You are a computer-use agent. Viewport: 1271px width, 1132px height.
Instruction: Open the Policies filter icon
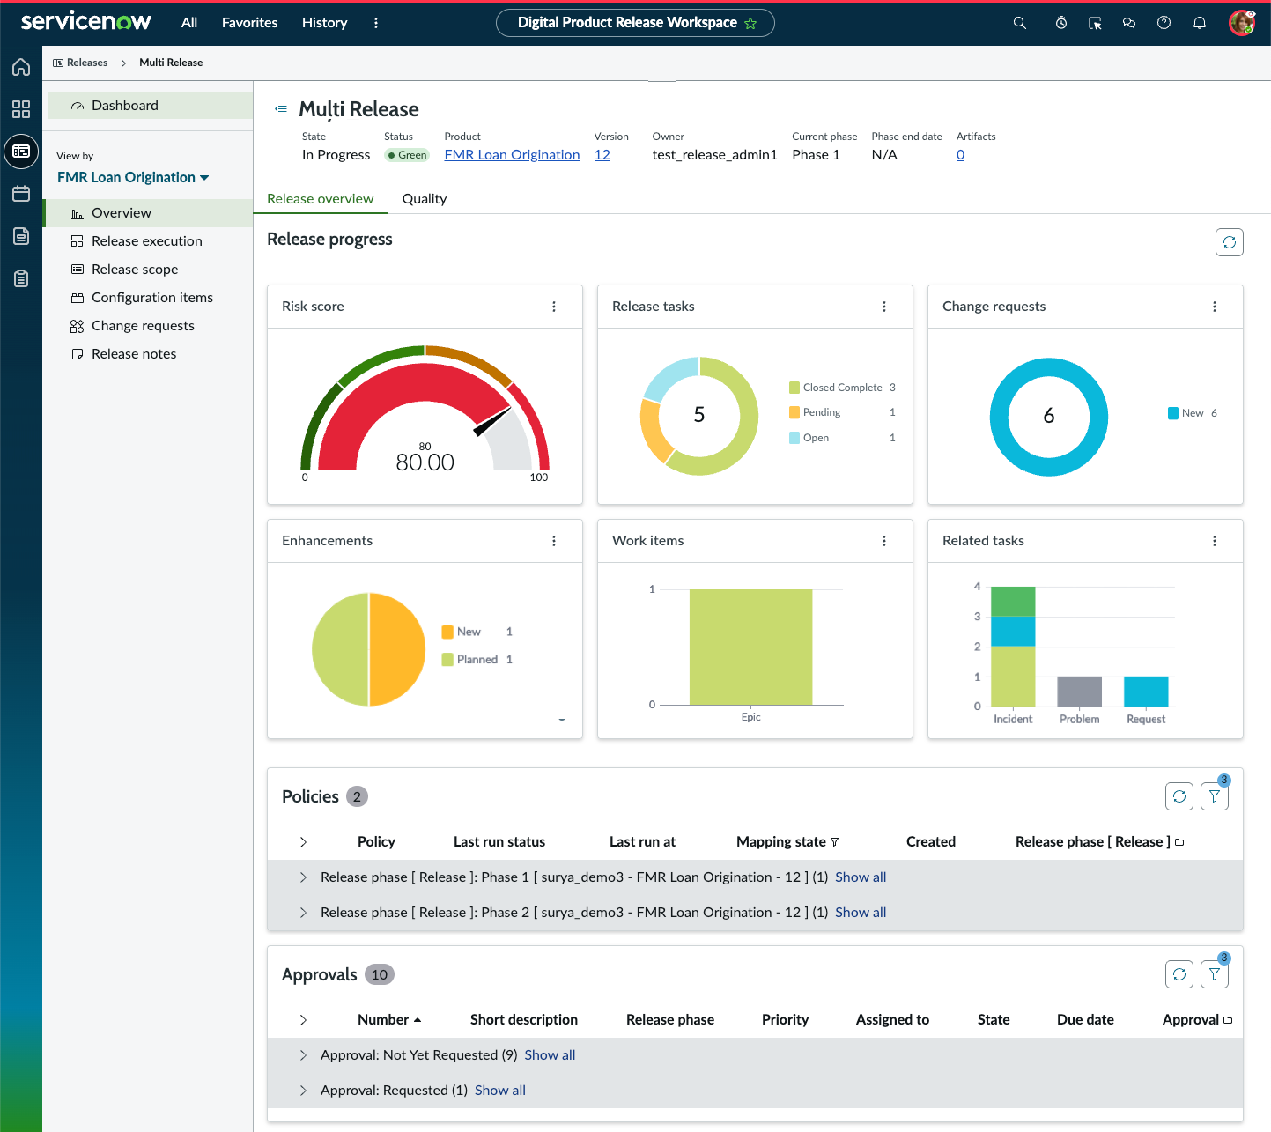click(x=1215, y=796)
